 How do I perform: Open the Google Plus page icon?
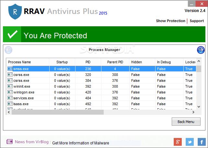178,142
